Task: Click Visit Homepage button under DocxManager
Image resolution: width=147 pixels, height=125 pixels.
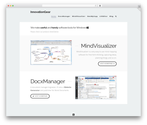Action: (x=40, y=96)
